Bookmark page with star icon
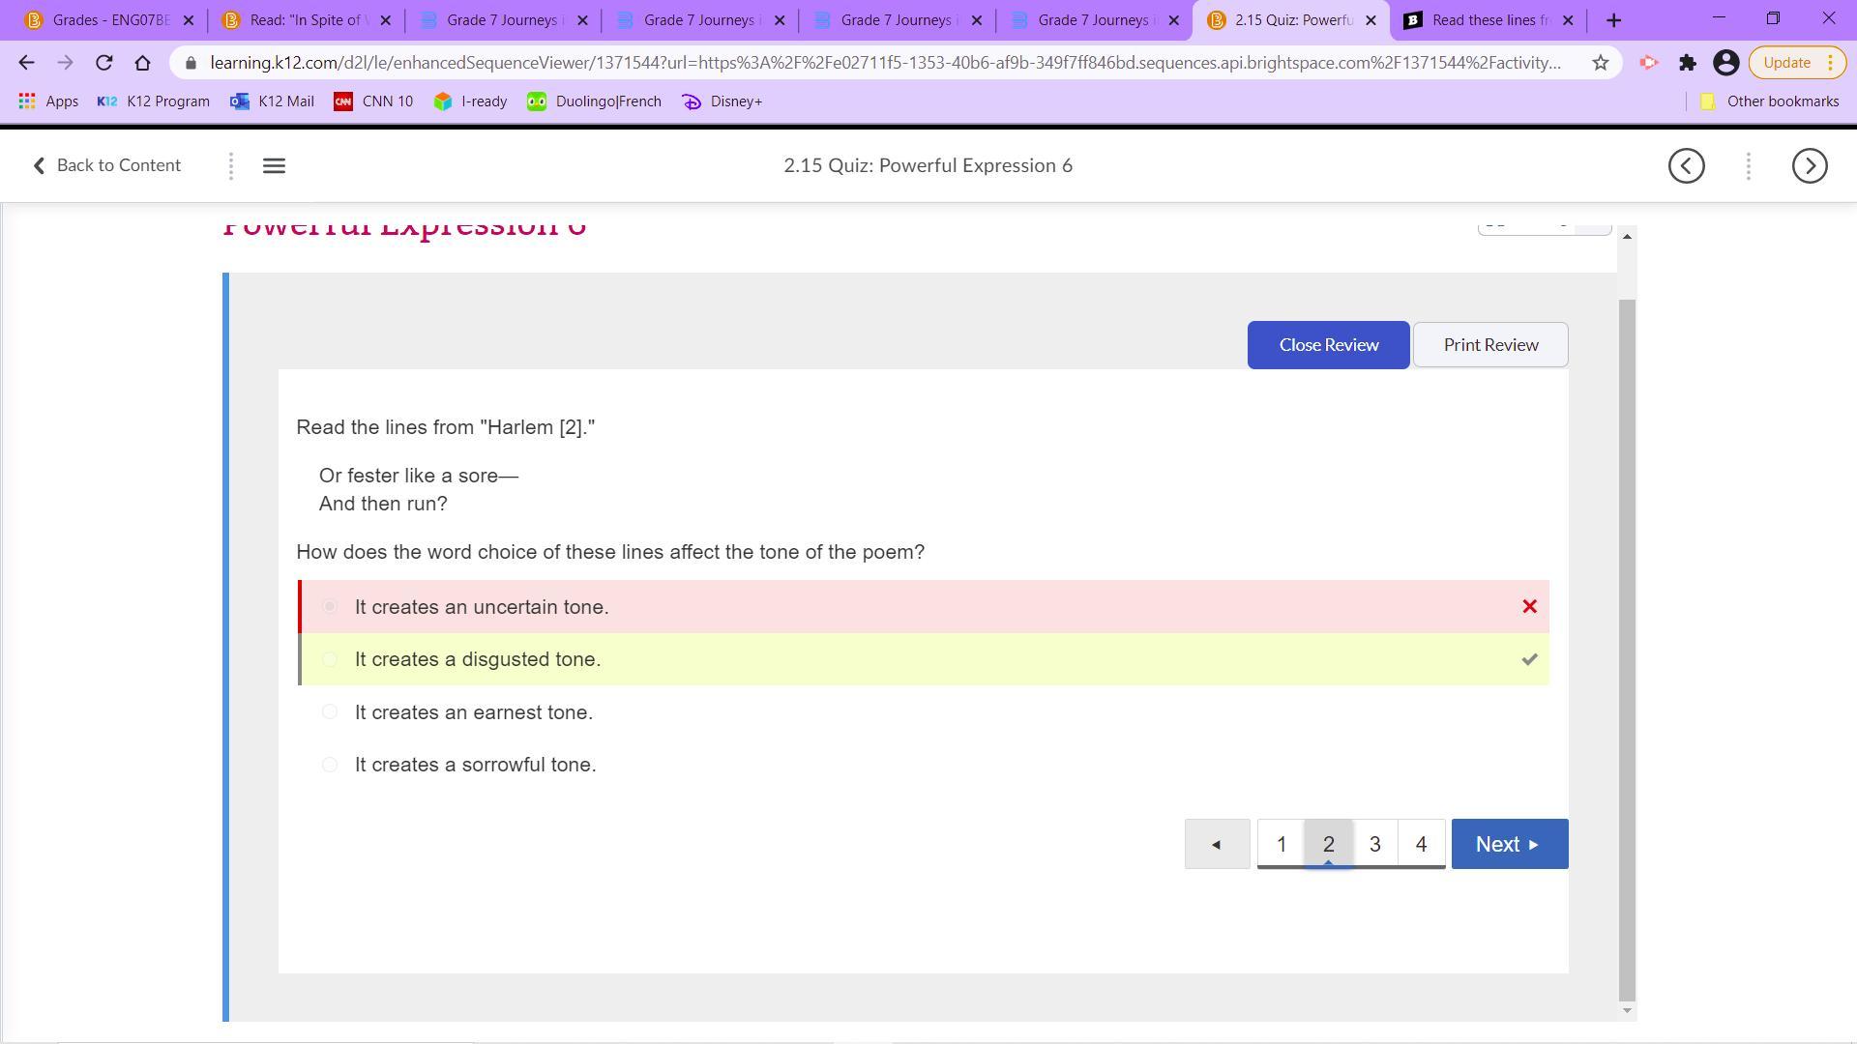1857x1044 pixels. click(1601, 63)
